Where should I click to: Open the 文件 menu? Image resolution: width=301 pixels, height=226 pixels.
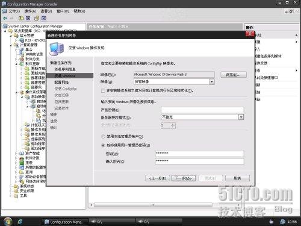point(14,11)
